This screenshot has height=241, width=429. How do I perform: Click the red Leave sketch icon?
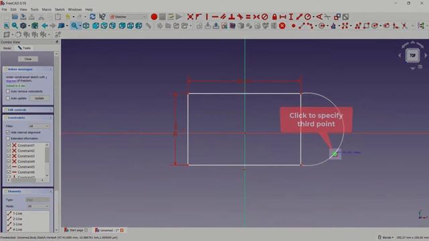(282, 26)
